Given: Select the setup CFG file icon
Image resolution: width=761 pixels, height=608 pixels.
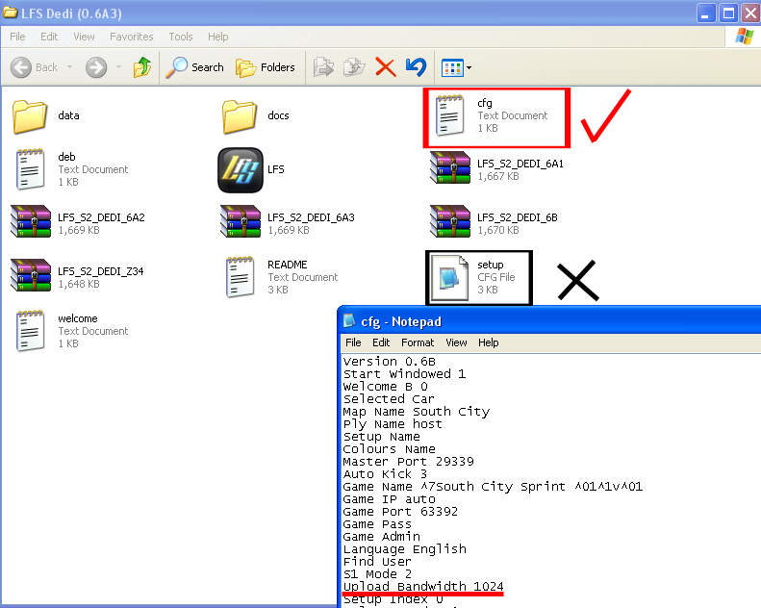Looking at the screenshot, I should click(x=450, y=277).
